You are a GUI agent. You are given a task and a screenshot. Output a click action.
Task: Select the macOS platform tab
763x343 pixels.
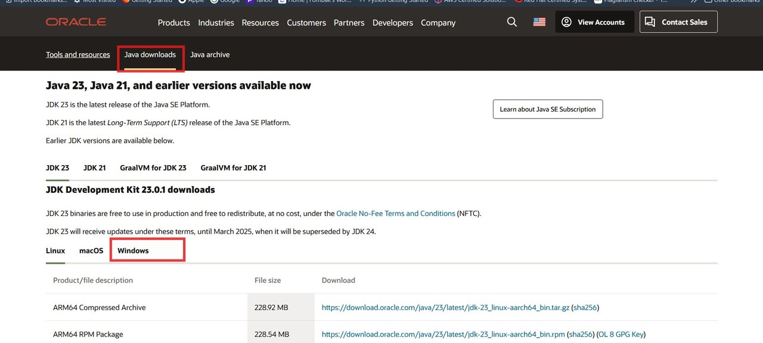(91, 251)
